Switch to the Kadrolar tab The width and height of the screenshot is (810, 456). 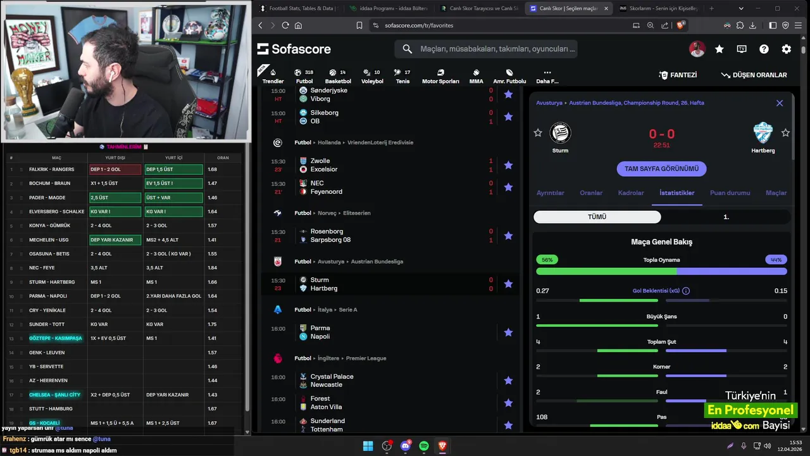point(631,193)
